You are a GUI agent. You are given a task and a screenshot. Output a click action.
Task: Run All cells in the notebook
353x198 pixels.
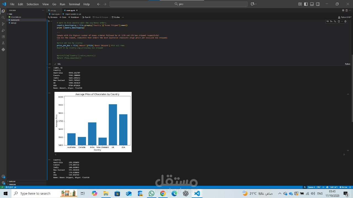point(86,17)
